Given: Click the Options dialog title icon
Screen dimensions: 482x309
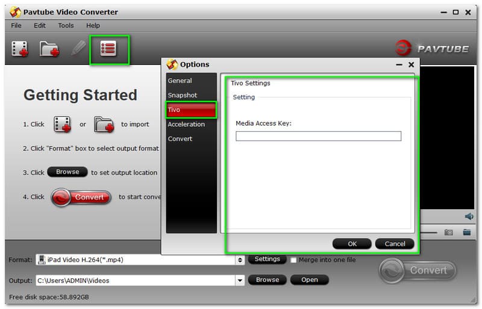Looking at the screenshot, I should [x=172, y=64].
